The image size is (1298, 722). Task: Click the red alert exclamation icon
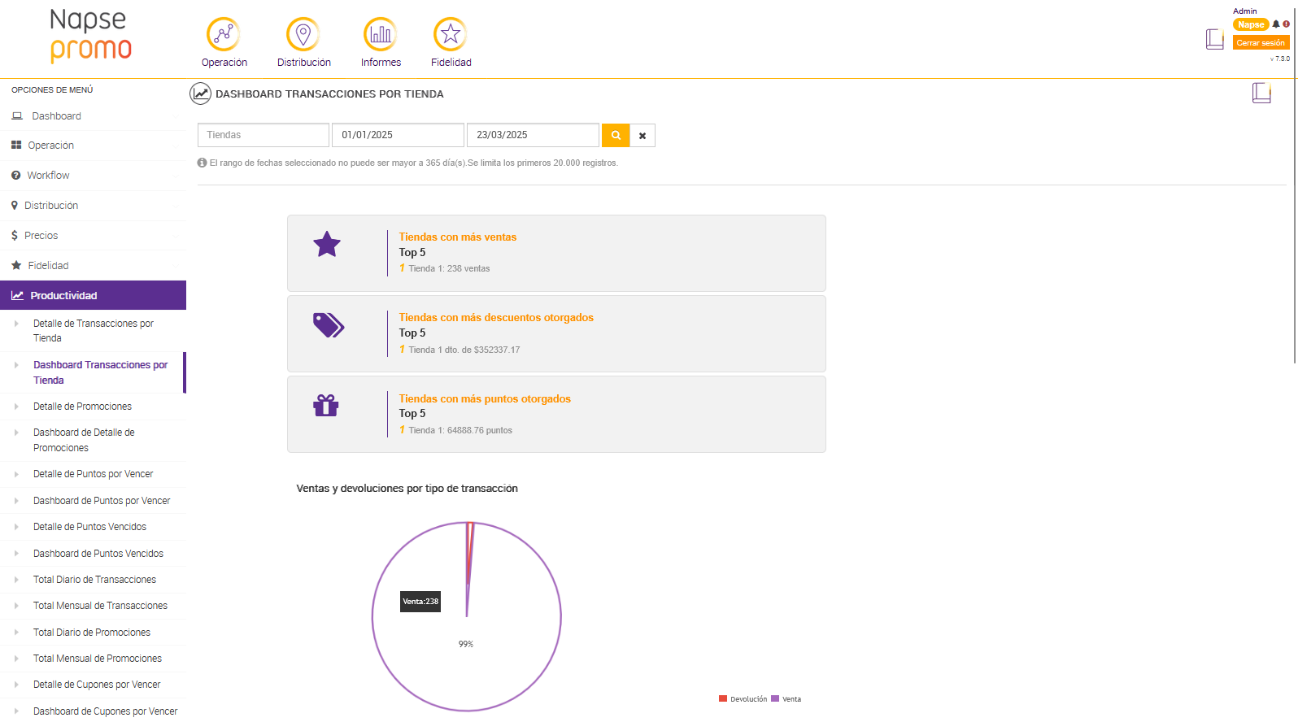[1287, 24]
